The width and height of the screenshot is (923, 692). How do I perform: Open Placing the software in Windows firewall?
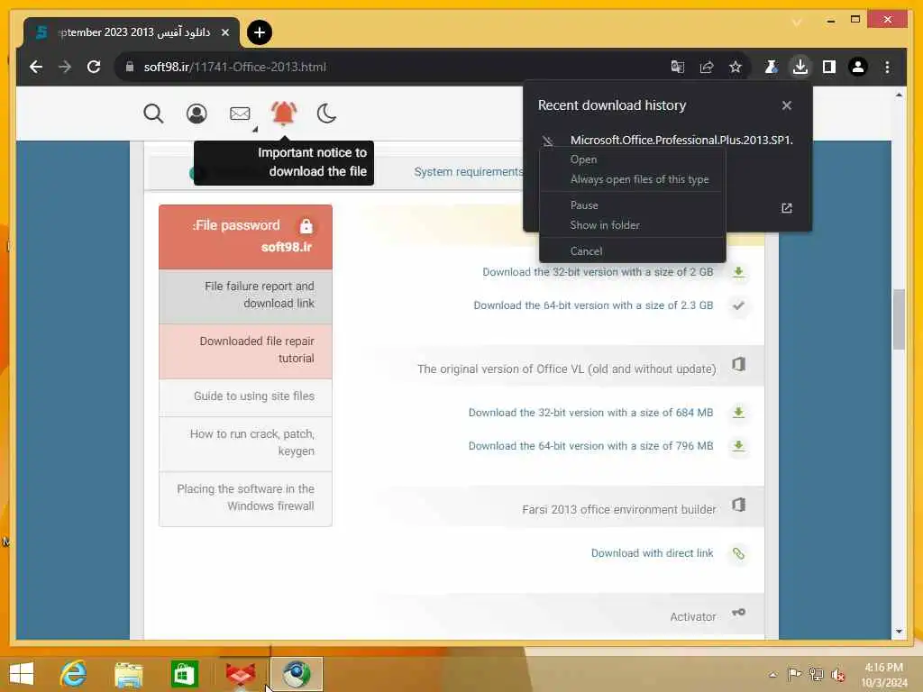click(245, 497)
